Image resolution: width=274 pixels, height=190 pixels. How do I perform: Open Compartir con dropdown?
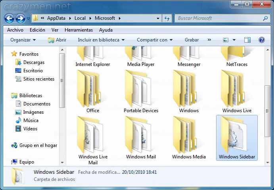pos(155,40)
